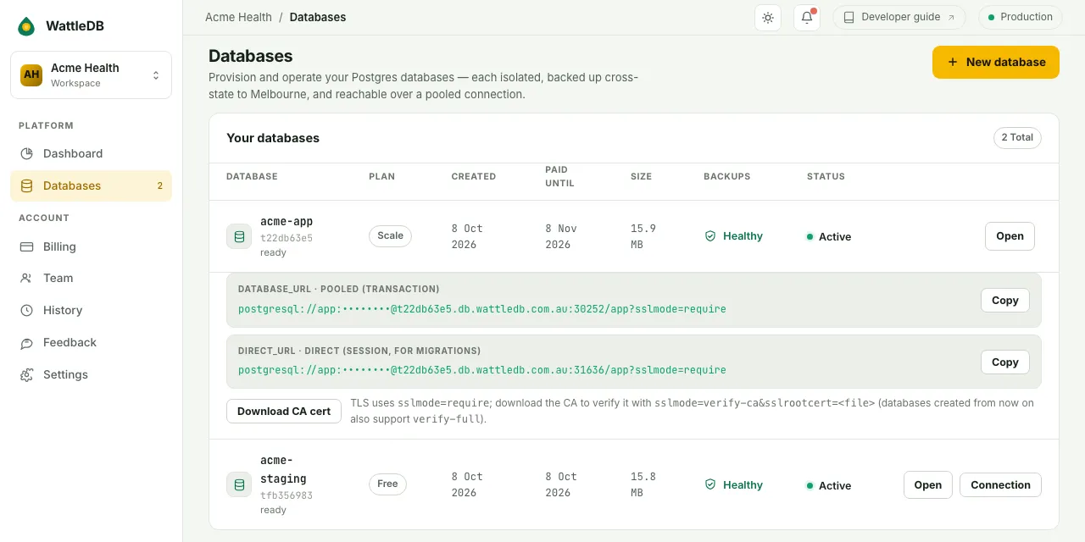
Task: Click the AH workspace avatar
Action: tap(31, 75)
